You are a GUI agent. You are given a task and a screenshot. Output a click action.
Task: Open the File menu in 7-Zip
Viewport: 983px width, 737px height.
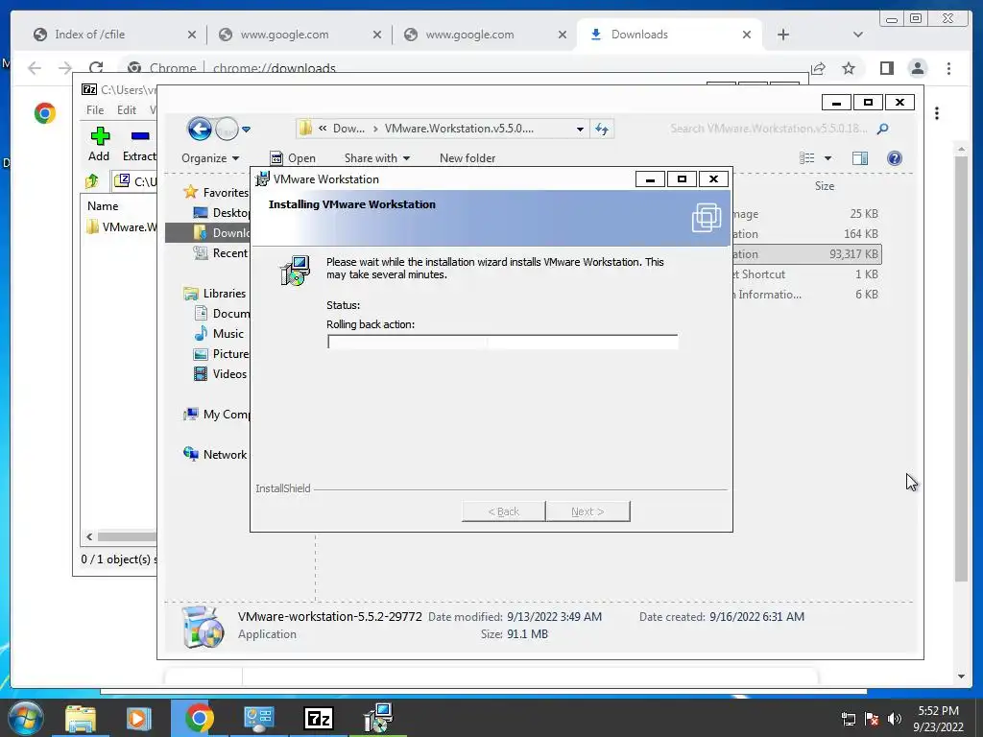pyautogui.click(x=95, y=110)
